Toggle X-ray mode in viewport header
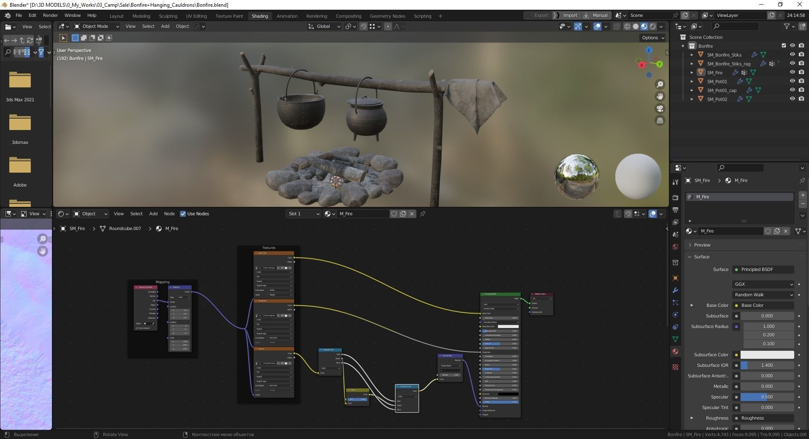The image size is (809, 439). [617, 26]
